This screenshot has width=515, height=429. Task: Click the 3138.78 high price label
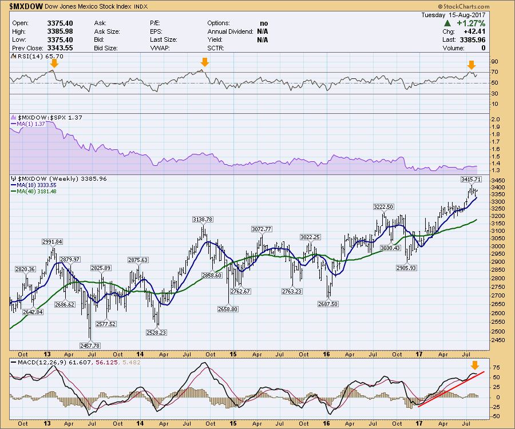pyautogui.click(x=203, y=219)
